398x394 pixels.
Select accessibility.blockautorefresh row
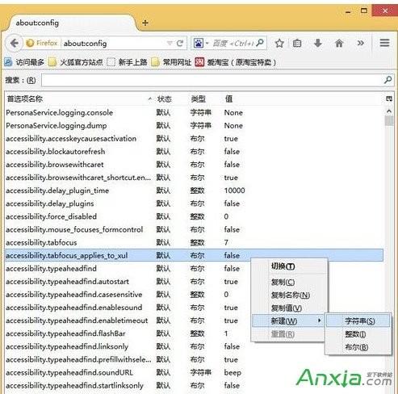click(x=194, y=152)
